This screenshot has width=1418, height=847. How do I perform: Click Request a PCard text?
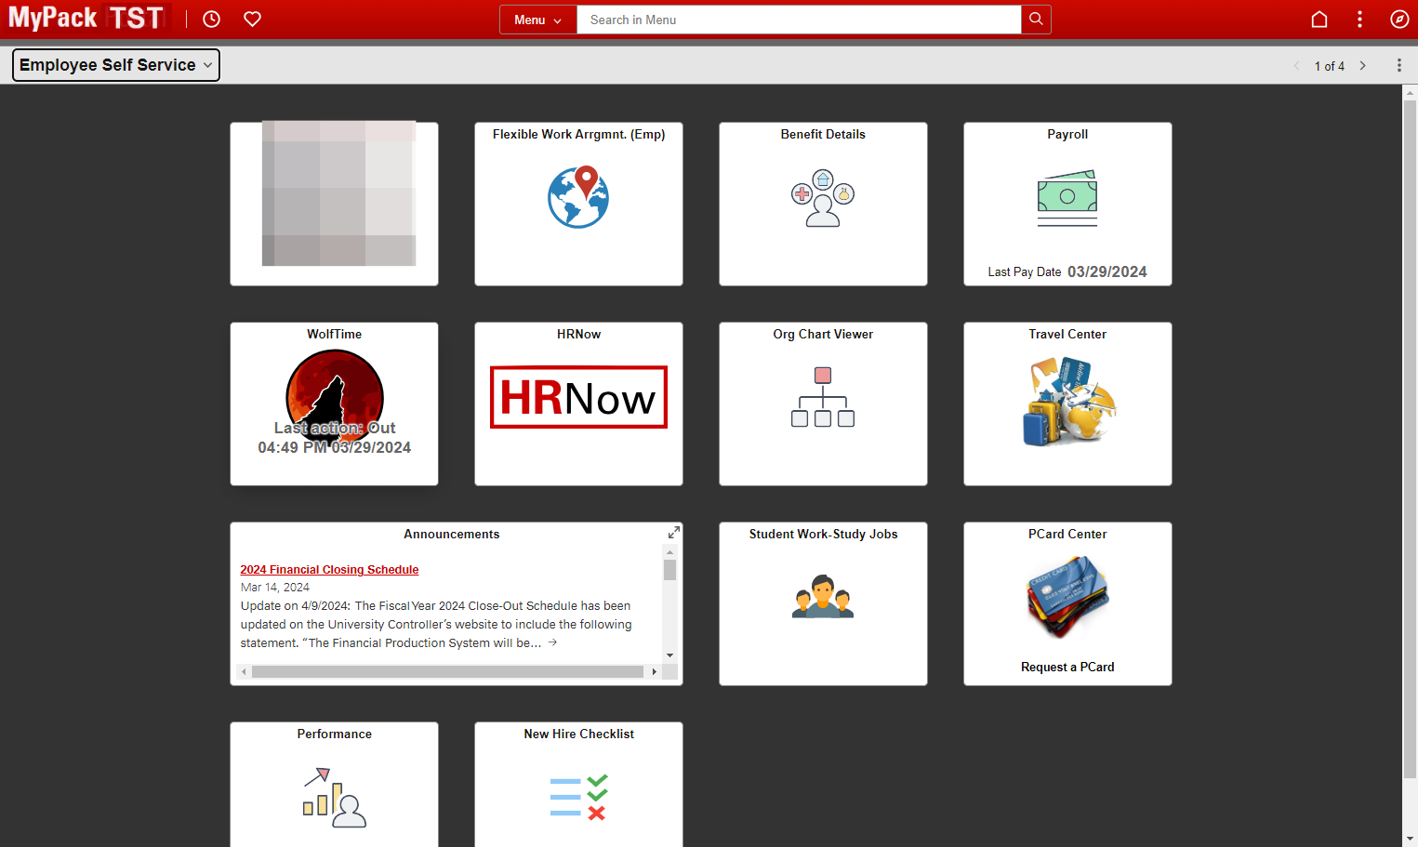1067,668
